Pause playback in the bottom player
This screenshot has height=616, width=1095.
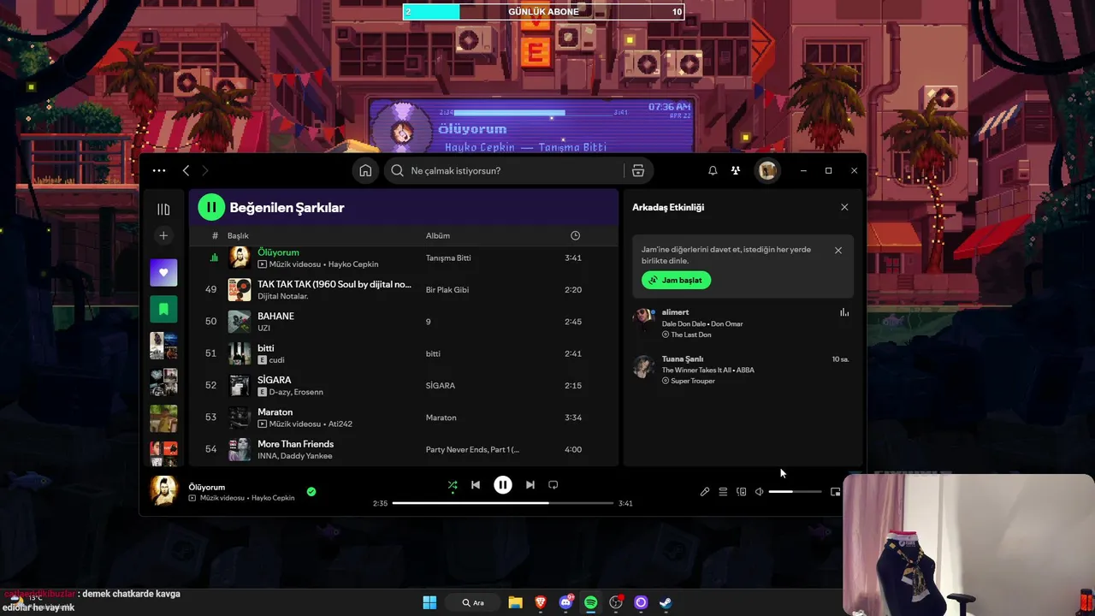(503, 485)
